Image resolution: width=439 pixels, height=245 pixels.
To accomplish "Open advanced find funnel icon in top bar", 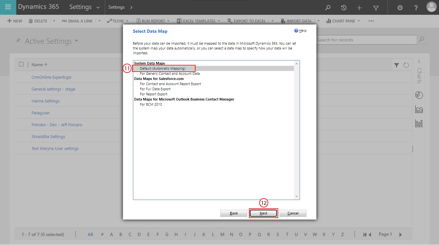I will 376,8.
